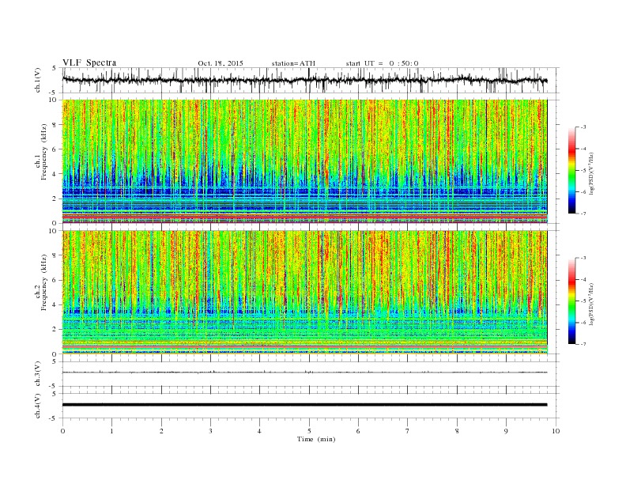Click the 'VLF Spectra' title text
This screenshot has width=626, height=484.
tap(89, 62)
